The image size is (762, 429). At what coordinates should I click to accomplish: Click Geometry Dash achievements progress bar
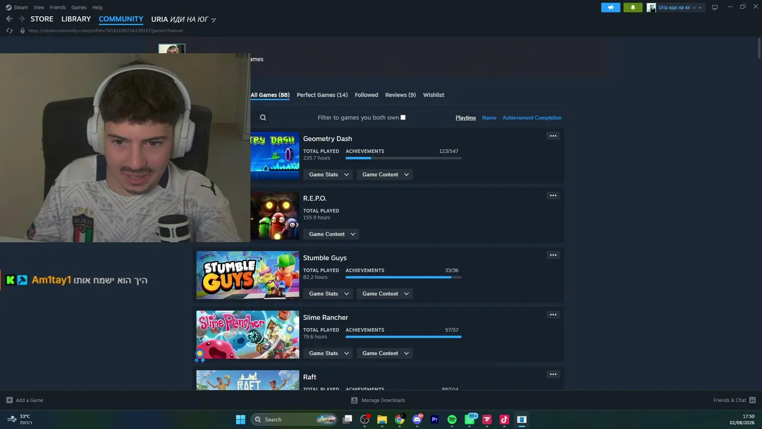point(403,158)
